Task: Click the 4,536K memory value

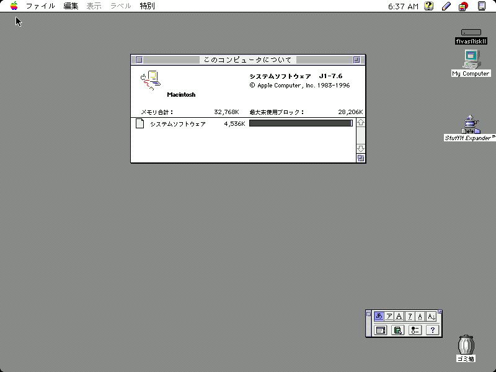Action: 234,124
